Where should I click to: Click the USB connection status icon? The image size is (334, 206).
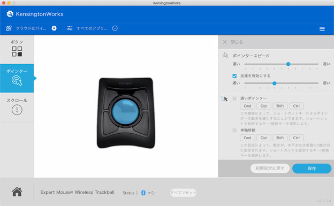pos(152,193)
